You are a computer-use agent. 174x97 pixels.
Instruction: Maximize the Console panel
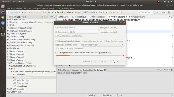pos(172,70)
